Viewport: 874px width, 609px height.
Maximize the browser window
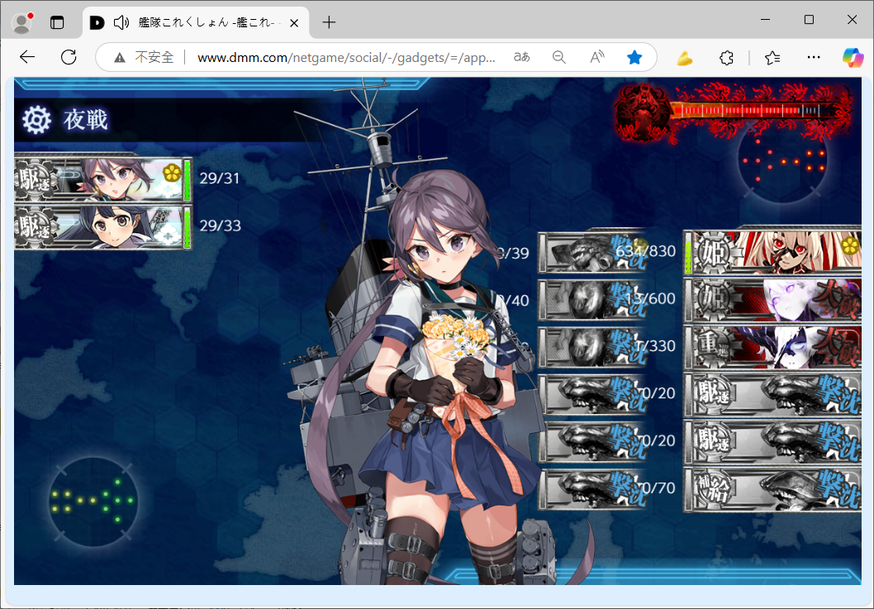click(x=809, y=20)
